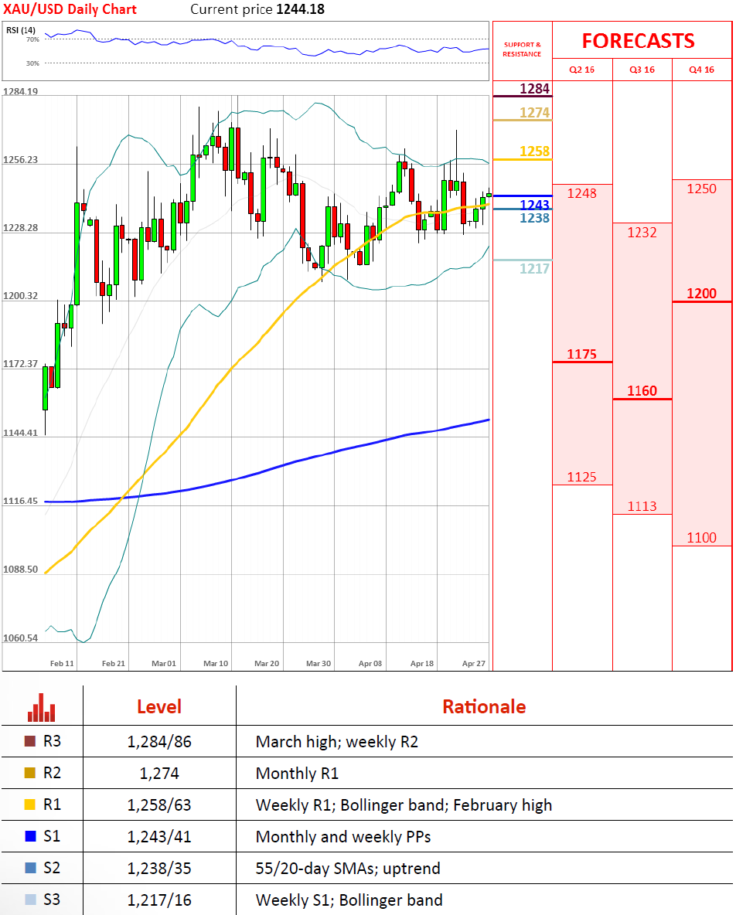Viewport: 736px width, 915px height.
Task: Click the 1238 support level
Action: [535, 218]
